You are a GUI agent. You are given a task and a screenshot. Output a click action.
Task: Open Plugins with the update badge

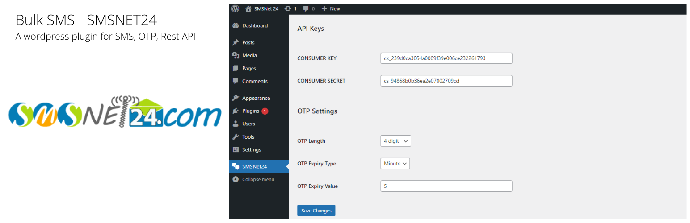coord(251,111)
